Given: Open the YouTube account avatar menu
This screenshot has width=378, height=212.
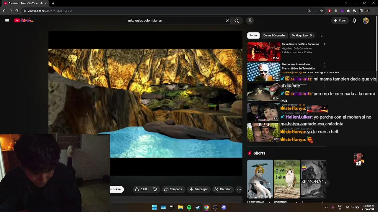Looking at the screenshot, I should click(366, 21).
